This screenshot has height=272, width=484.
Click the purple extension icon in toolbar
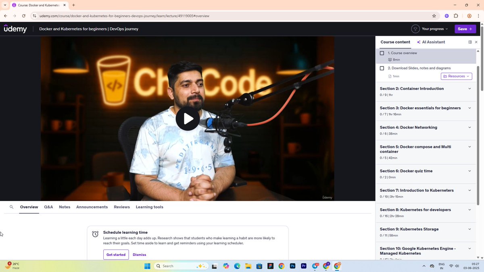[x=446, y=16]
